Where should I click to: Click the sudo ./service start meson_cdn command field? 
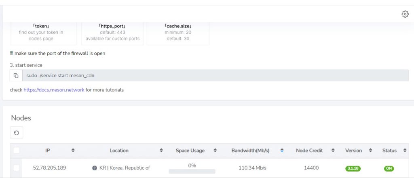(215, 76)
